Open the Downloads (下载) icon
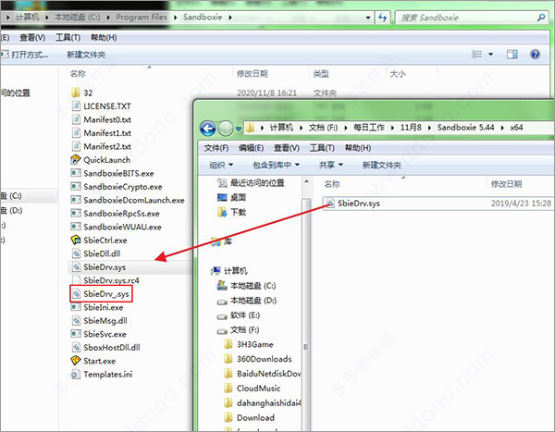Viewport: 555px width, 432px height. [222, 212]
